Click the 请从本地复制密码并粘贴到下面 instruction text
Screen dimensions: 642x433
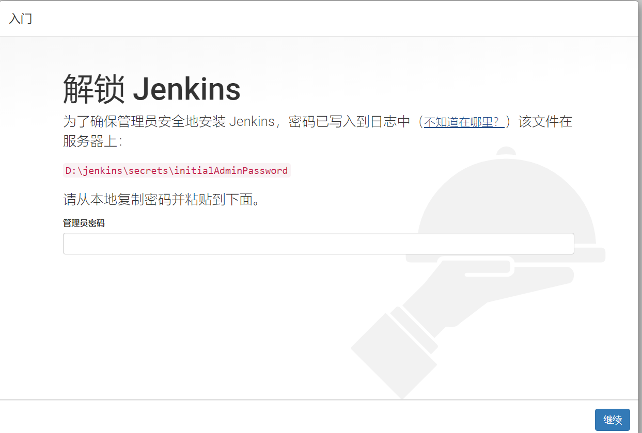pos(161,199)
